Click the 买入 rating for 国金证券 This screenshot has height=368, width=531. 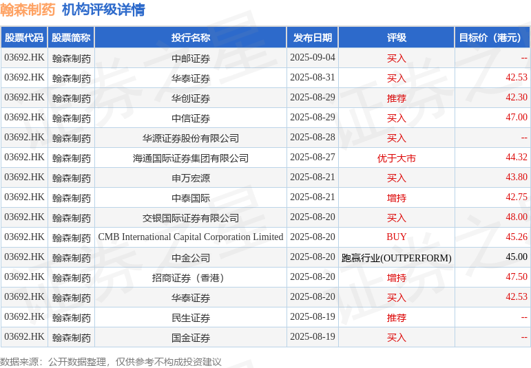(397, 338)
